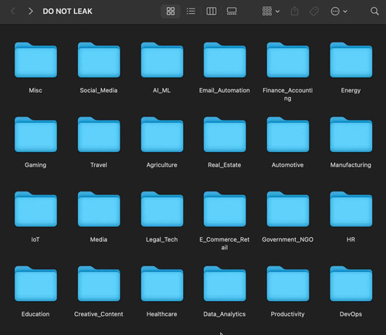Click the "Finance_Accounting" name label
This screenshot has height=335, width=386.
(288, 94)
